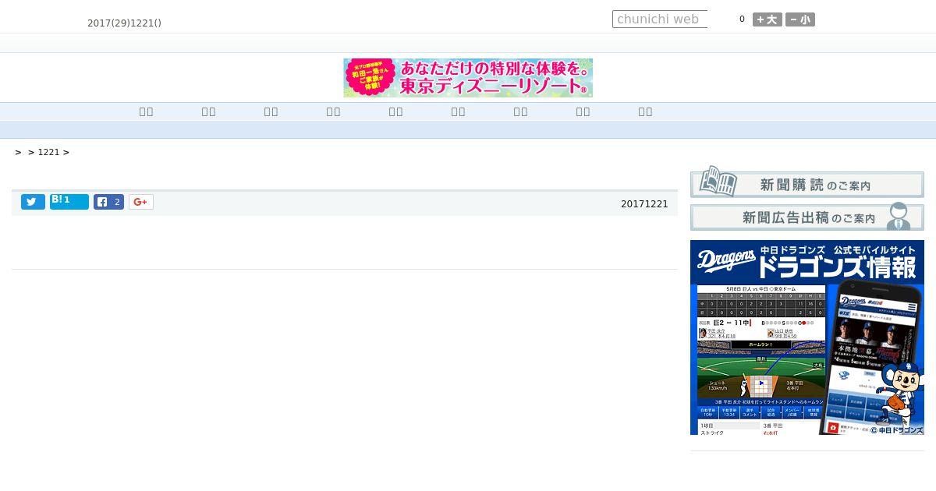
Task: Focus the chunichi web search field
Action: click(660, 19)
